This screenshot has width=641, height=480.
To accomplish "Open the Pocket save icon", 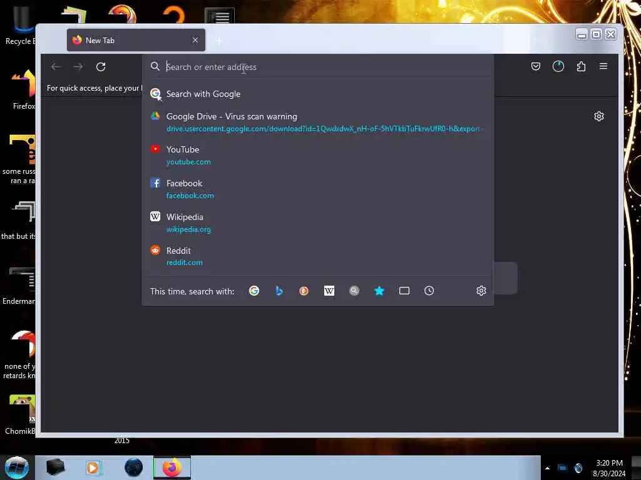I will coord(536,66).
